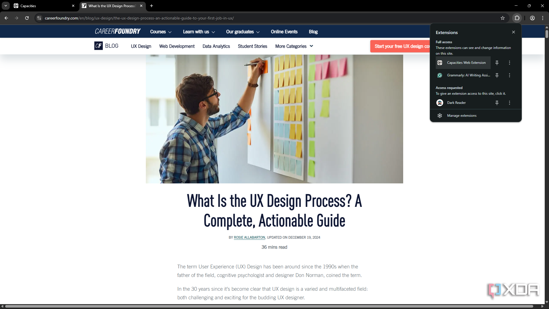
Task: Open tab search dropdown arrow
Action: (x=6, y=6)
